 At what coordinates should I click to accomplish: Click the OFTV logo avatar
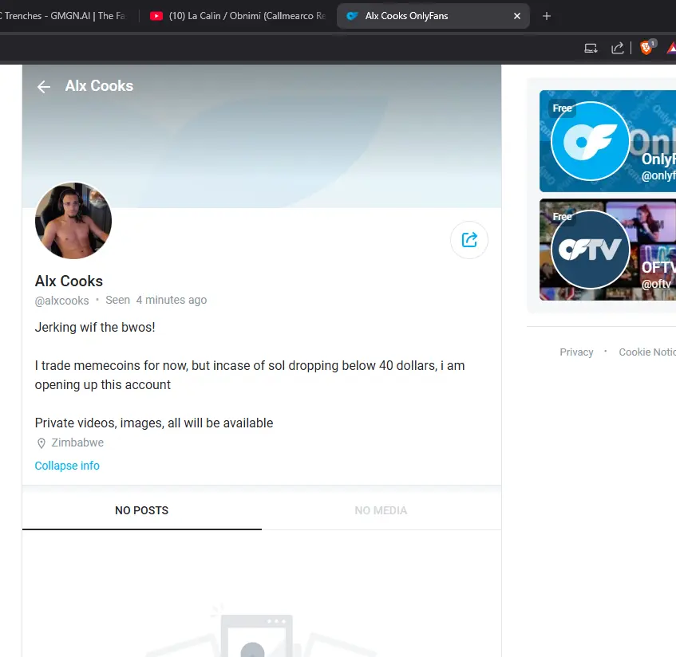[x=591, y=250]
